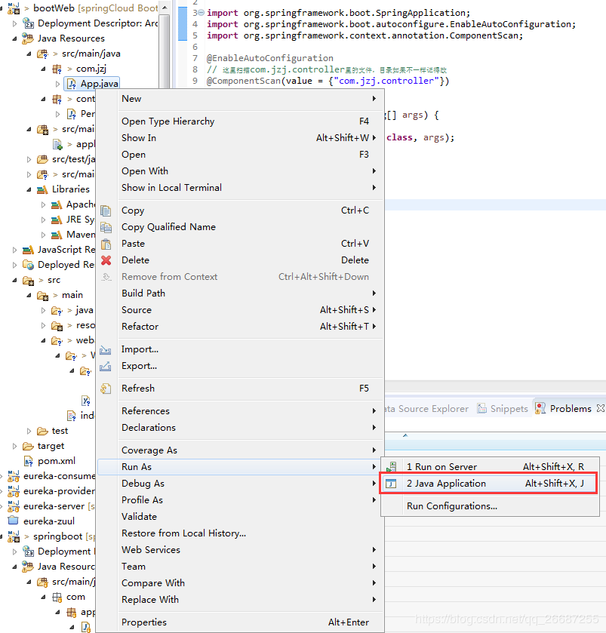The width and height of the screenshot is (606, 633).
Task: Open the New submenu arrow
Action: [x=374, y=99]
